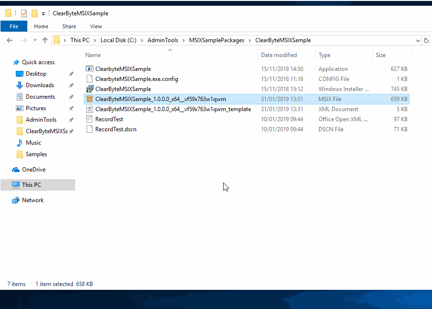Click the Windows Installer type cell
Image resolution: width=432 pixels, height=309 pixels.
[343, 89]
